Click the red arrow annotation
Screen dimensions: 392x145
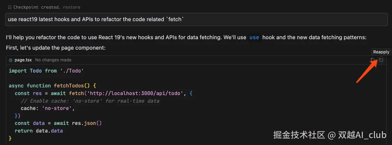366,72
